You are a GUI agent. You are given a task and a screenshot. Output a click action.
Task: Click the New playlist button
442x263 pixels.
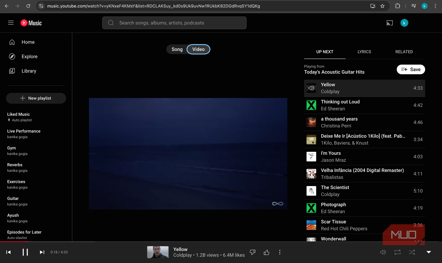[x=36, y=98]
